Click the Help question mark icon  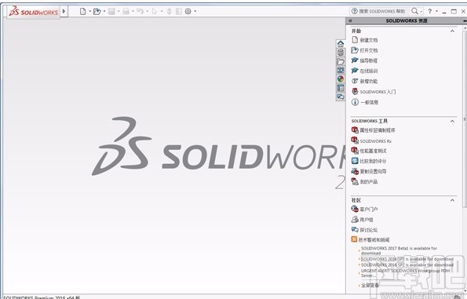(430, 11)
